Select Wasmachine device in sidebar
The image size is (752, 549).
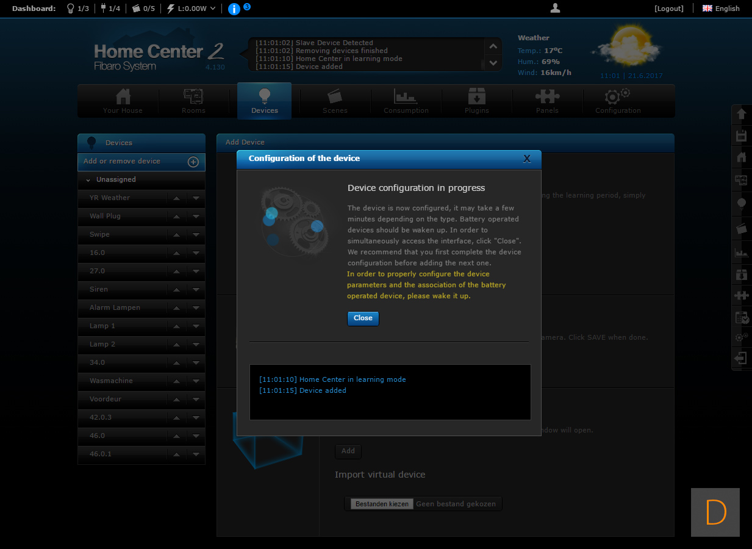[x=111, y=381]
